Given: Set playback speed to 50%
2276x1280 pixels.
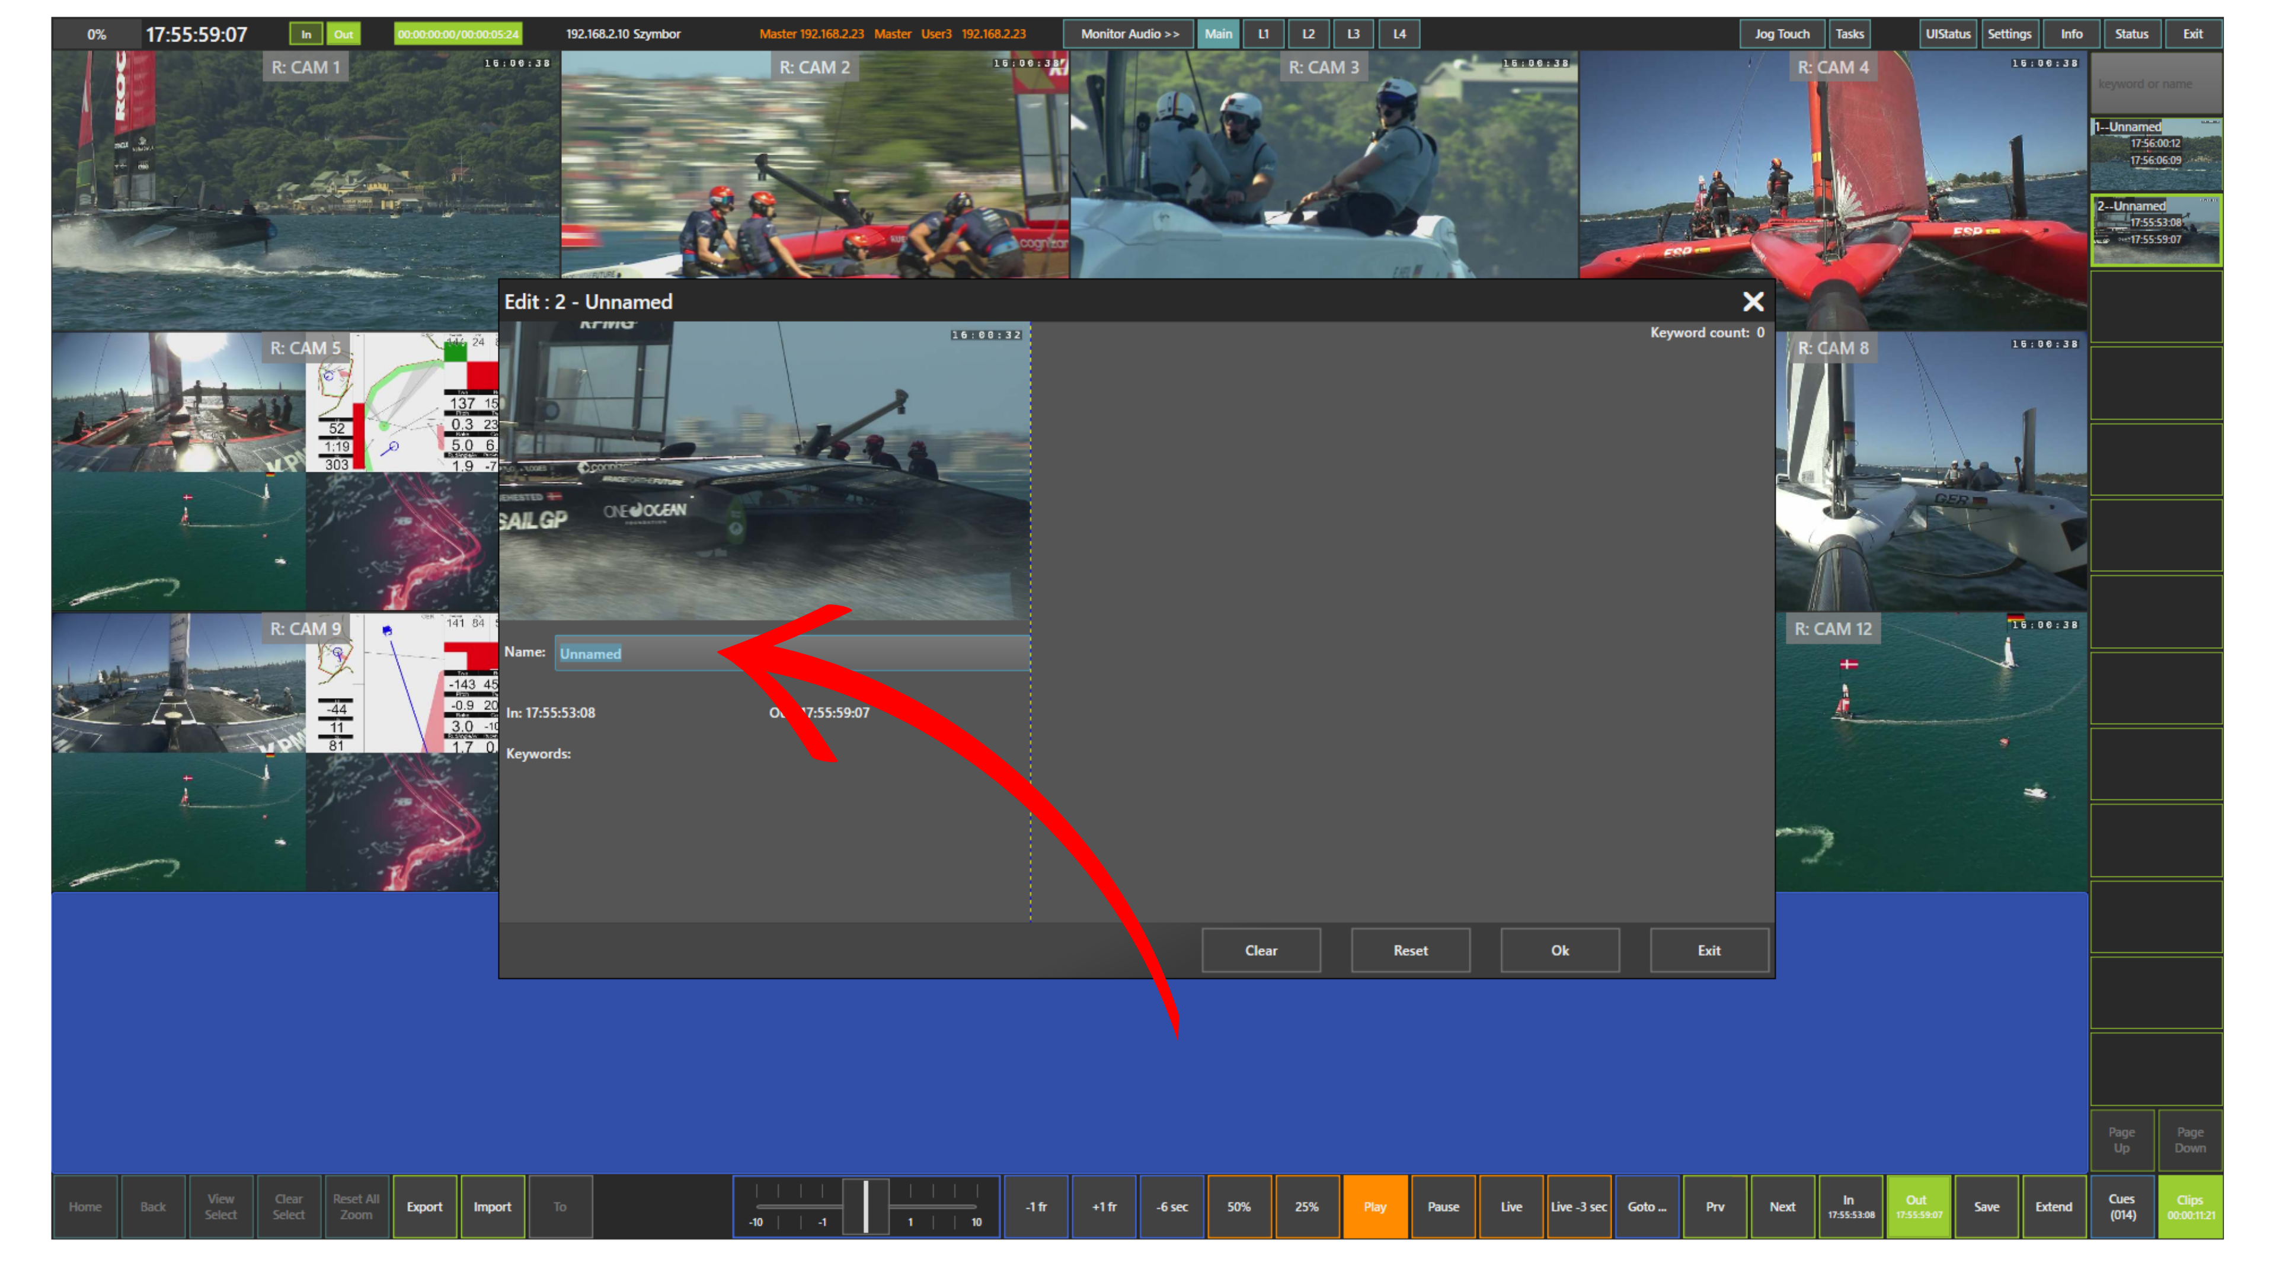Looking at the screenshot, I should 1239,1207.
